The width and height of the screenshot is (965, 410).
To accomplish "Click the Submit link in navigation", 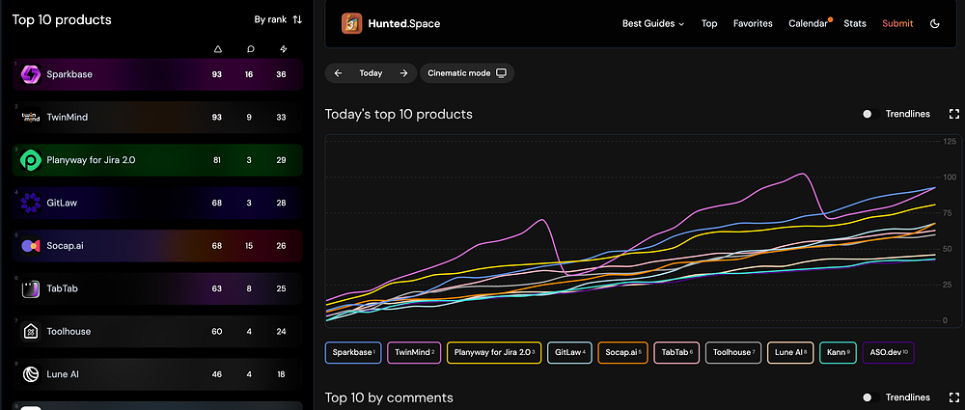I will [897, 23].
